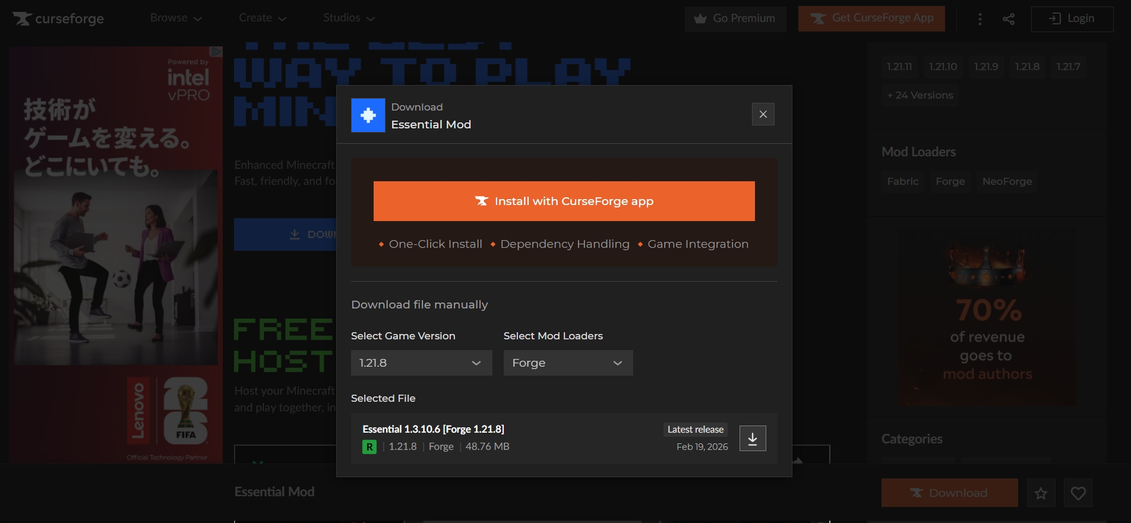1131x523 pixels.
Task: Click the heart favorite icon
Action: click(x=1078, y=493)
